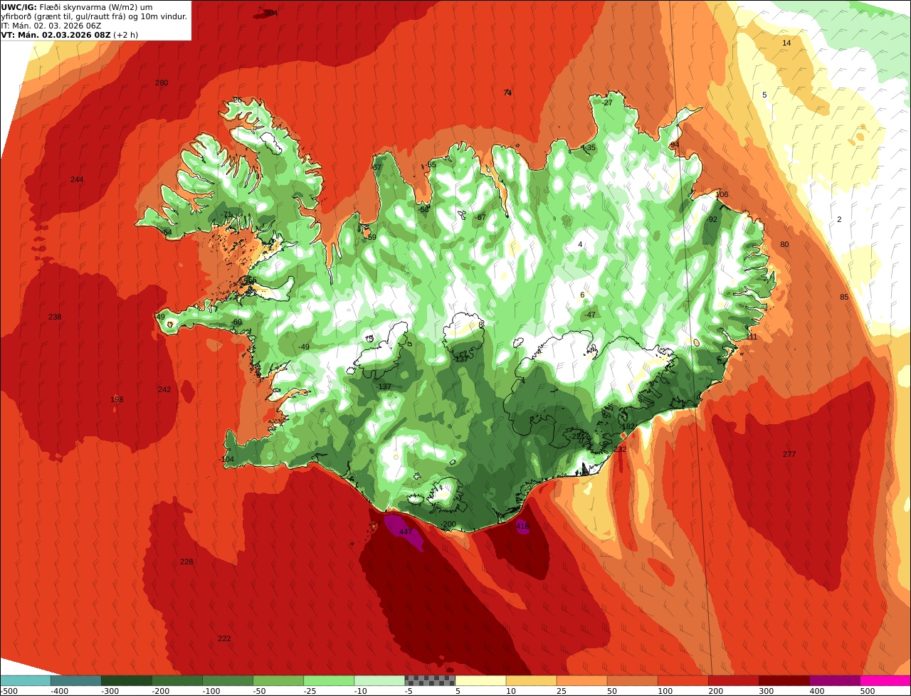The width and height of the screenshot is (911, 696).
Task: Click the 92 value label
Action: tap(712, 219)
